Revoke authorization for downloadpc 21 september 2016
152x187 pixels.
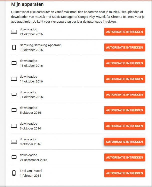124,157
